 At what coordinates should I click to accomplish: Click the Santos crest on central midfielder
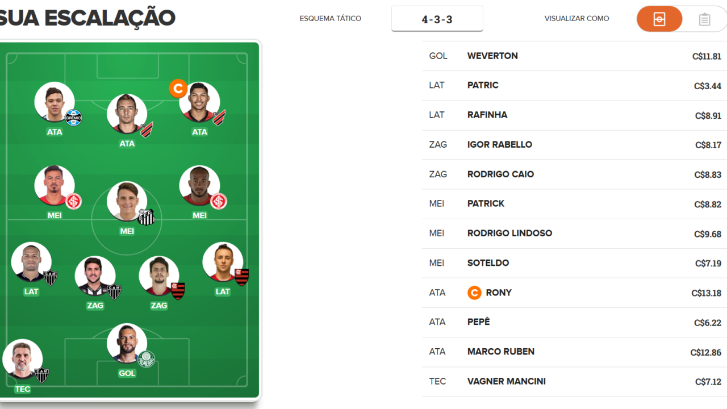(146, 217)
